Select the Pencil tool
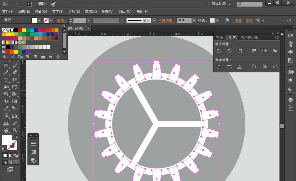296x181 pixels. pos(6,73)
